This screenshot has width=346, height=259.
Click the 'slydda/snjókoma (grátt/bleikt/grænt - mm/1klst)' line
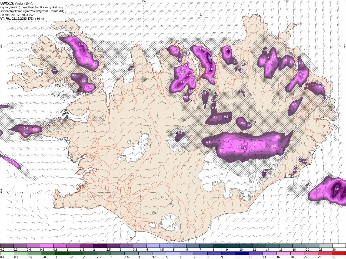click(x=32, y=11)
